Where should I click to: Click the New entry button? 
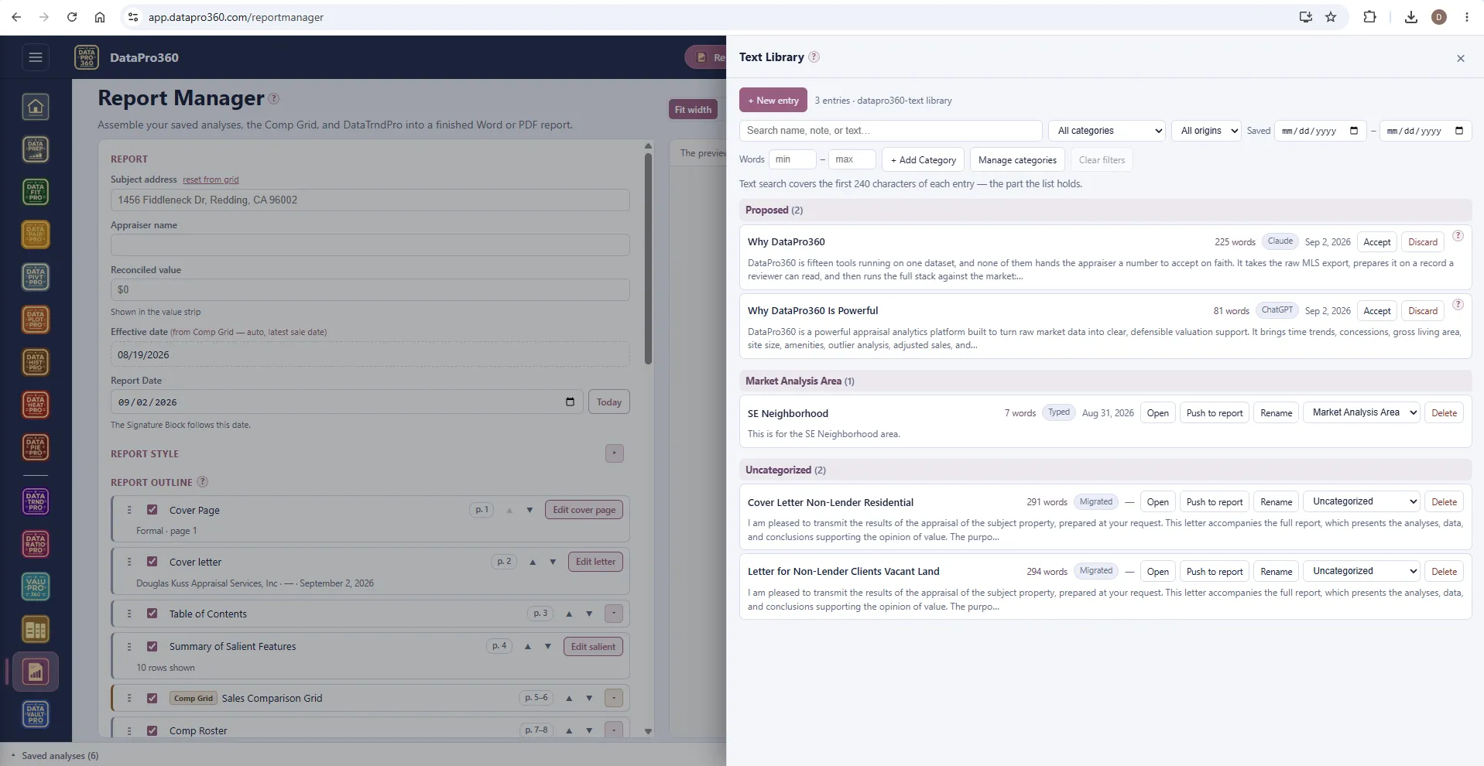(773, 101)
